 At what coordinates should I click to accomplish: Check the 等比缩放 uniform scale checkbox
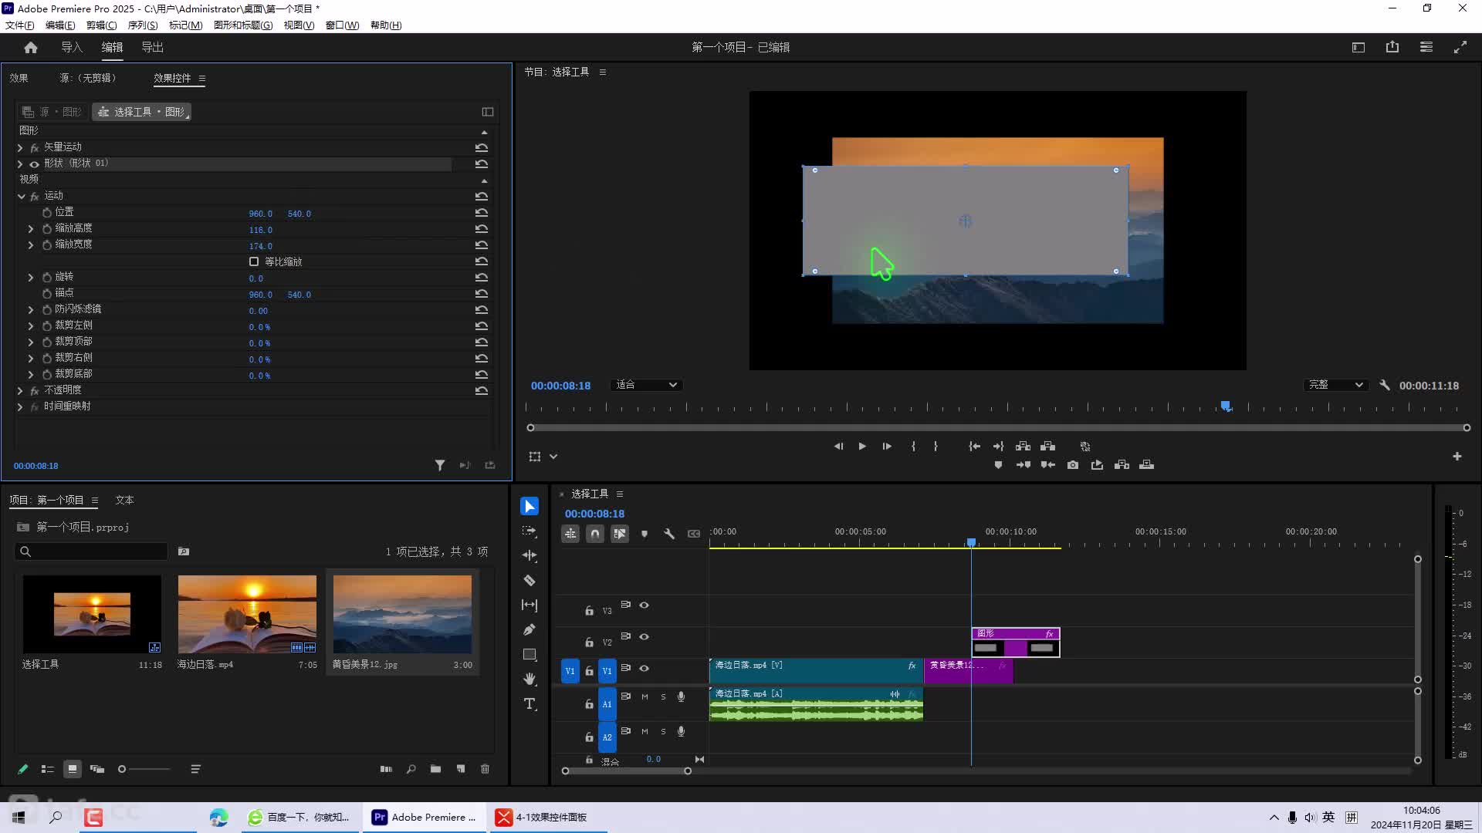tap(254, 262)
